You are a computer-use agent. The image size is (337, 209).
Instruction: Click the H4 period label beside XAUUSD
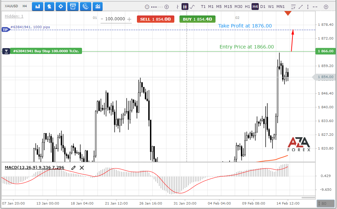click(25, 6)
